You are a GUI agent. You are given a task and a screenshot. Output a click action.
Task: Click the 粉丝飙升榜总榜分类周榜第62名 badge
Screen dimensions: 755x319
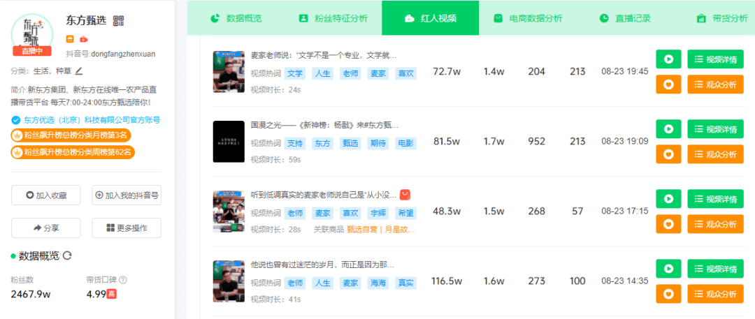[x=73, y=153]
